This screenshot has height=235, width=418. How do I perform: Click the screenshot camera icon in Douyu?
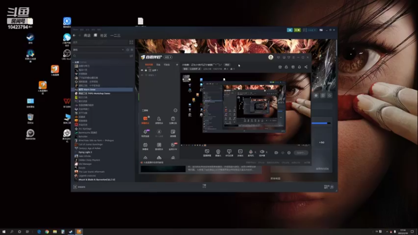(x=280, y=67)
